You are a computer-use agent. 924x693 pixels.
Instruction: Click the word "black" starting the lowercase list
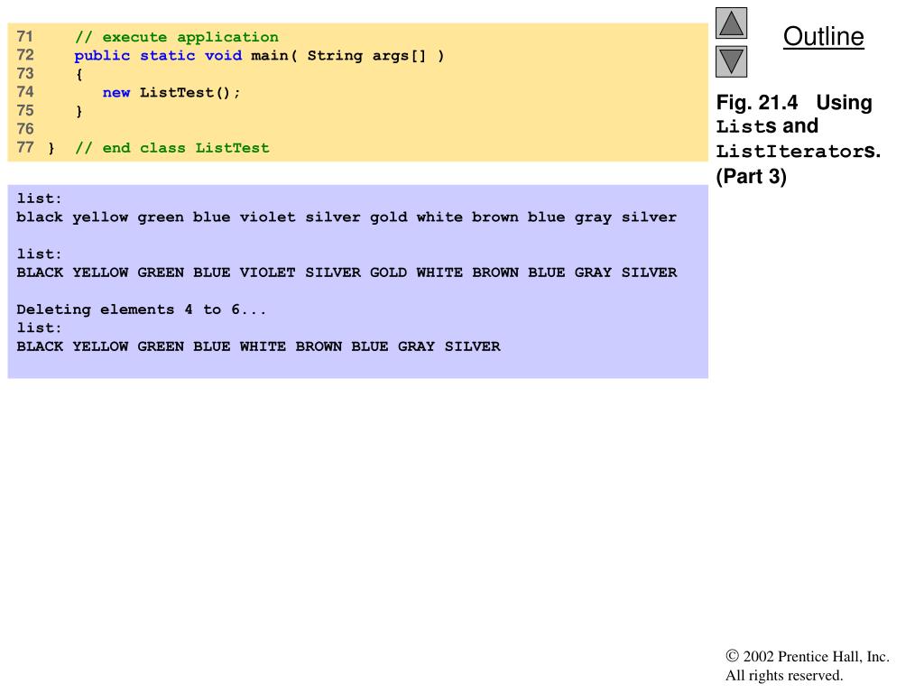[40, 217]
